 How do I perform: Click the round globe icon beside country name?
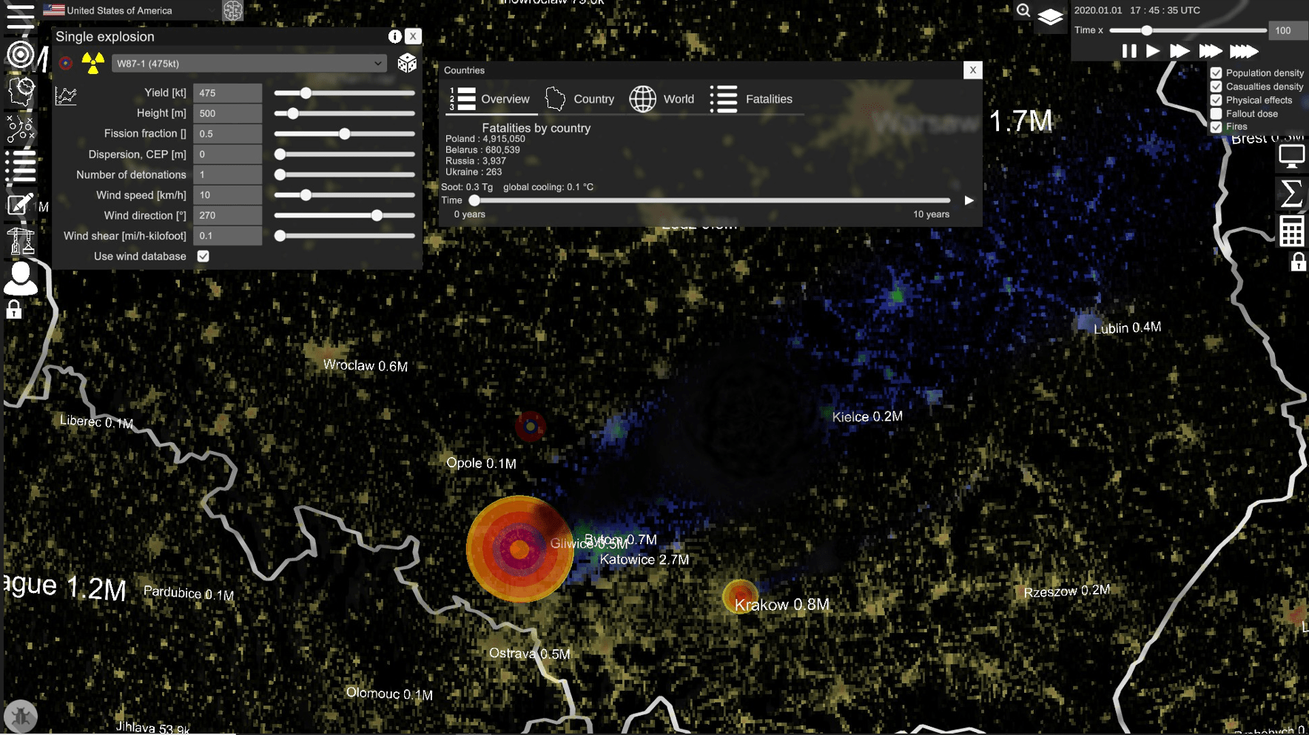tap(233, 10)
